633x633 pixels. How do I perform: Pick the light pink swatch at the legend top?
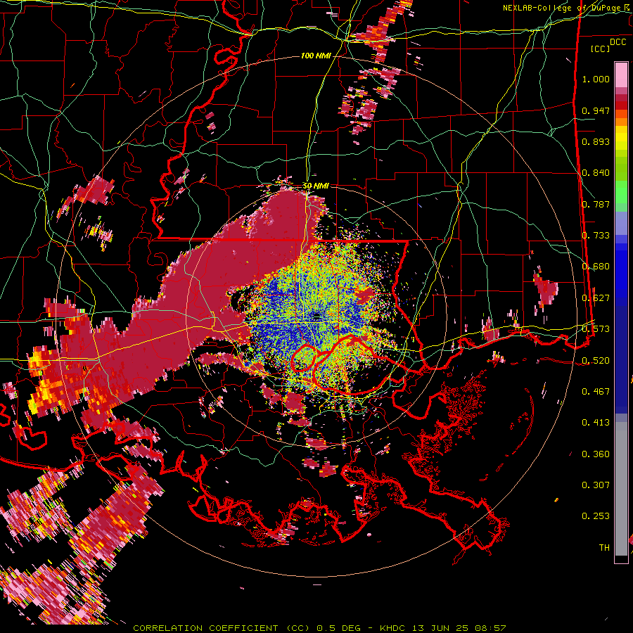pyautogui.click(x=621, y=75)
